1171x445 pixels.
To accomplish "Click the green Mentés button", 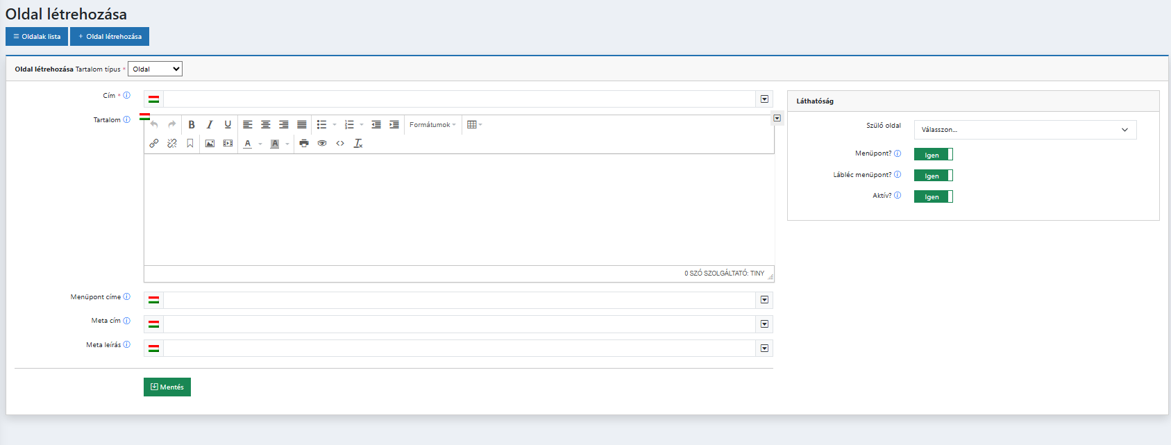I will click(167, 387).
